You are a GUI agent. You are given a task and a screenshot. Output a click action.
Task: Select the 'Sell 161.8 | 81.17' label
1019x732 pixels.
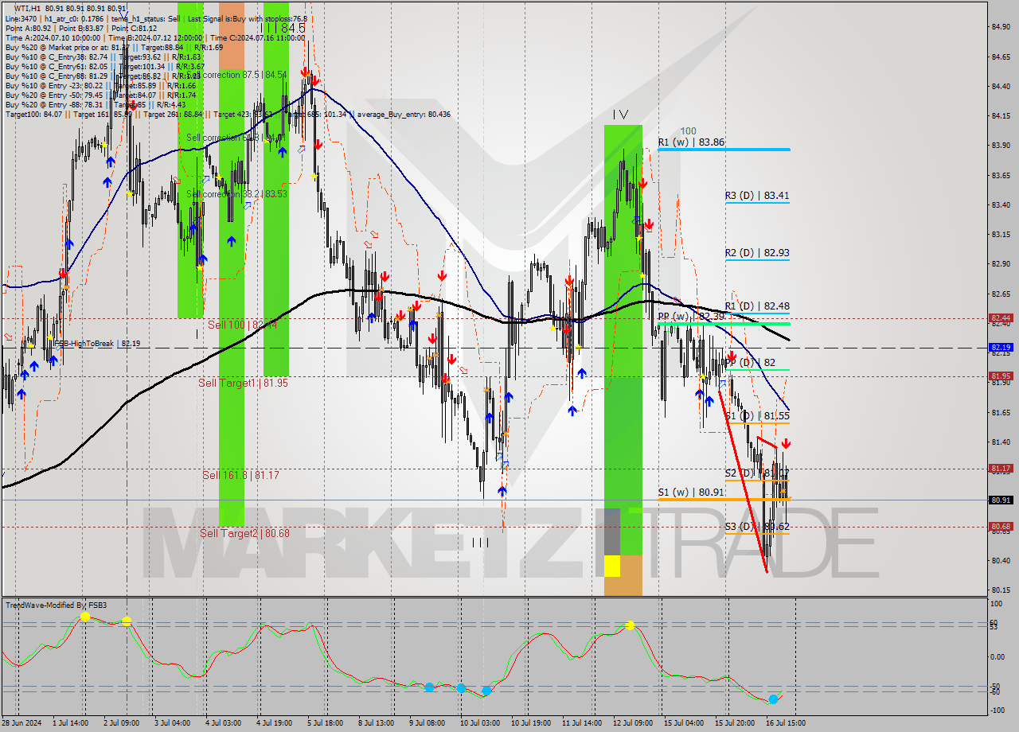tap(240, 475)
